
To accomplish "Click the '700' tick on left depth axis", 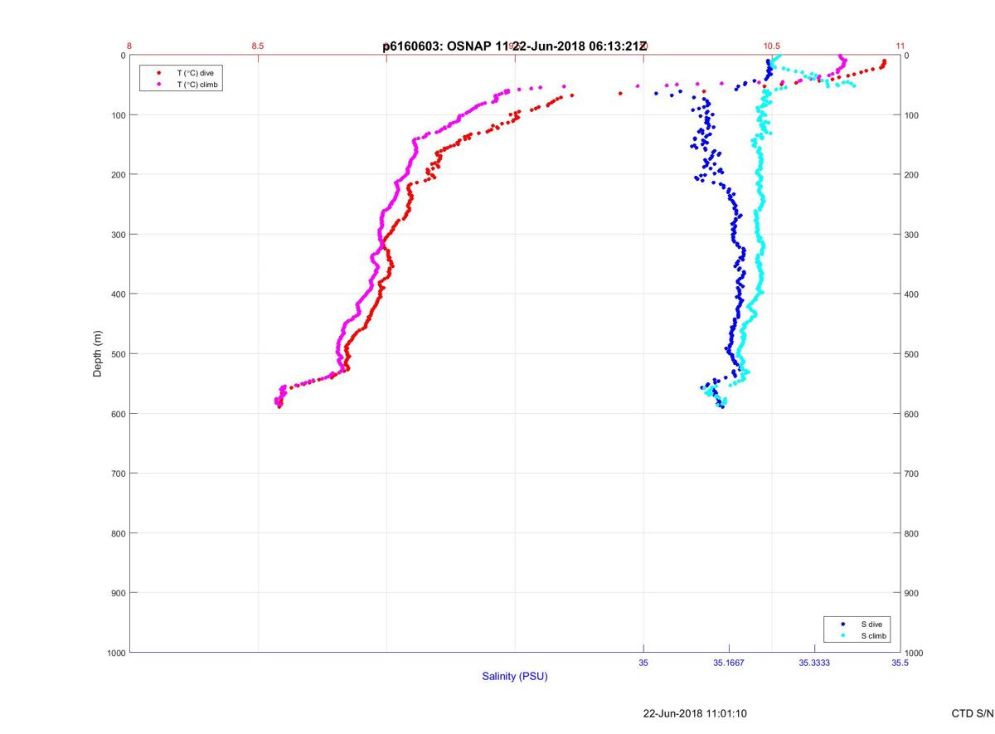I will tap(117, 474).
